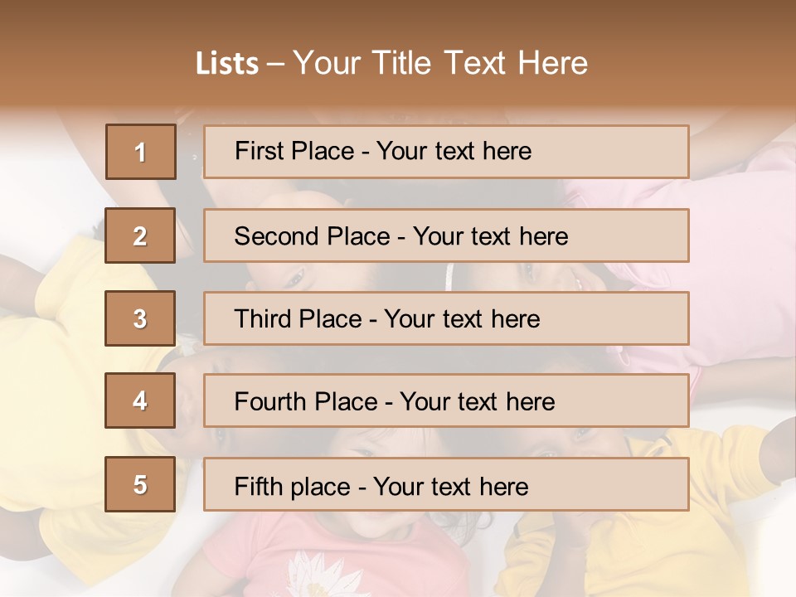Click the words 'Your text here' in first bar

click(454, 152)
